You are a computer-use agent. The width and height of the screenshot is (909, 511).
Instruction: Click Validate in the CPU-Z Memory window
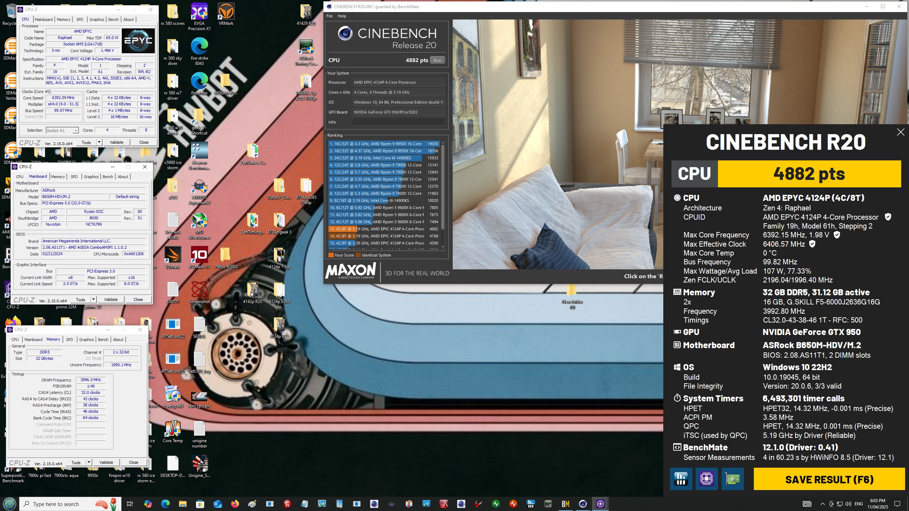(106, 462)
